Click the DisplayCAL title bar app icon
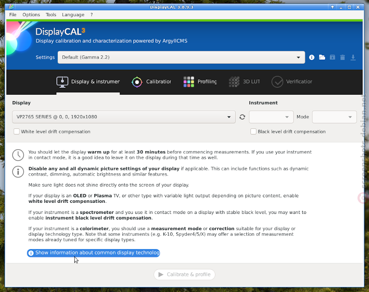The height and width of the screenshot is (292, 369). click(11, 7)
